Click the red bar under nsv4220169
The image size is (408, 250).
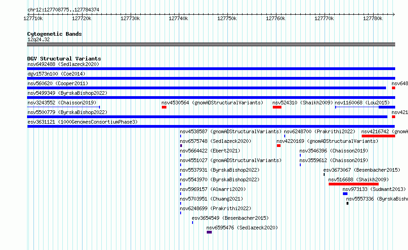pos(279,146)
